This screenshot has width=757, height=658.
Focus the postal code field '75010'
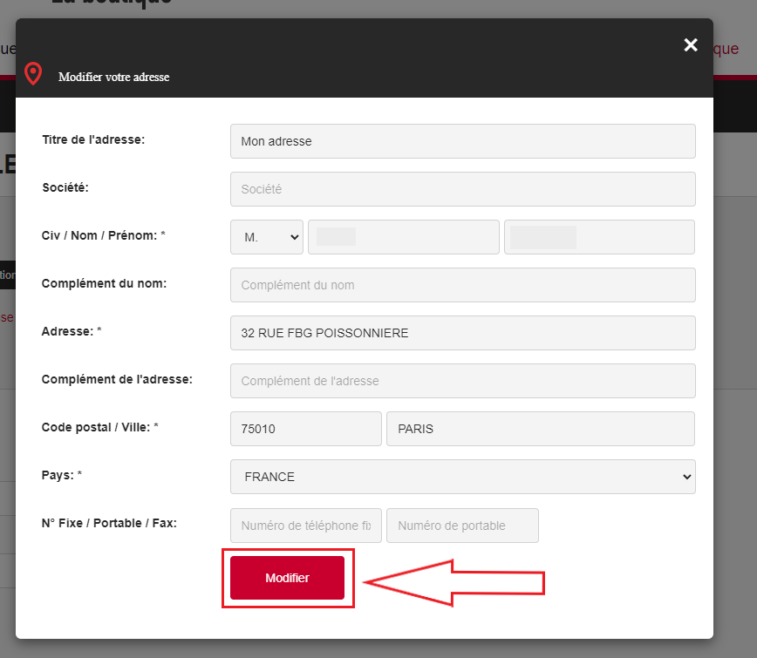(x=305, y=429)
